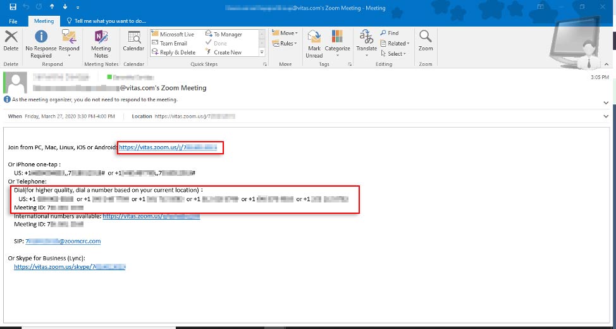Go to next item with down arrow

pos(65,7)
